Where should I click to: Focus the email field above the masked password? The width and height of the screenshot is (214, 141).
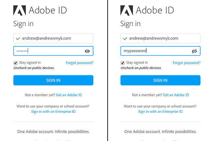pos(56,38)
